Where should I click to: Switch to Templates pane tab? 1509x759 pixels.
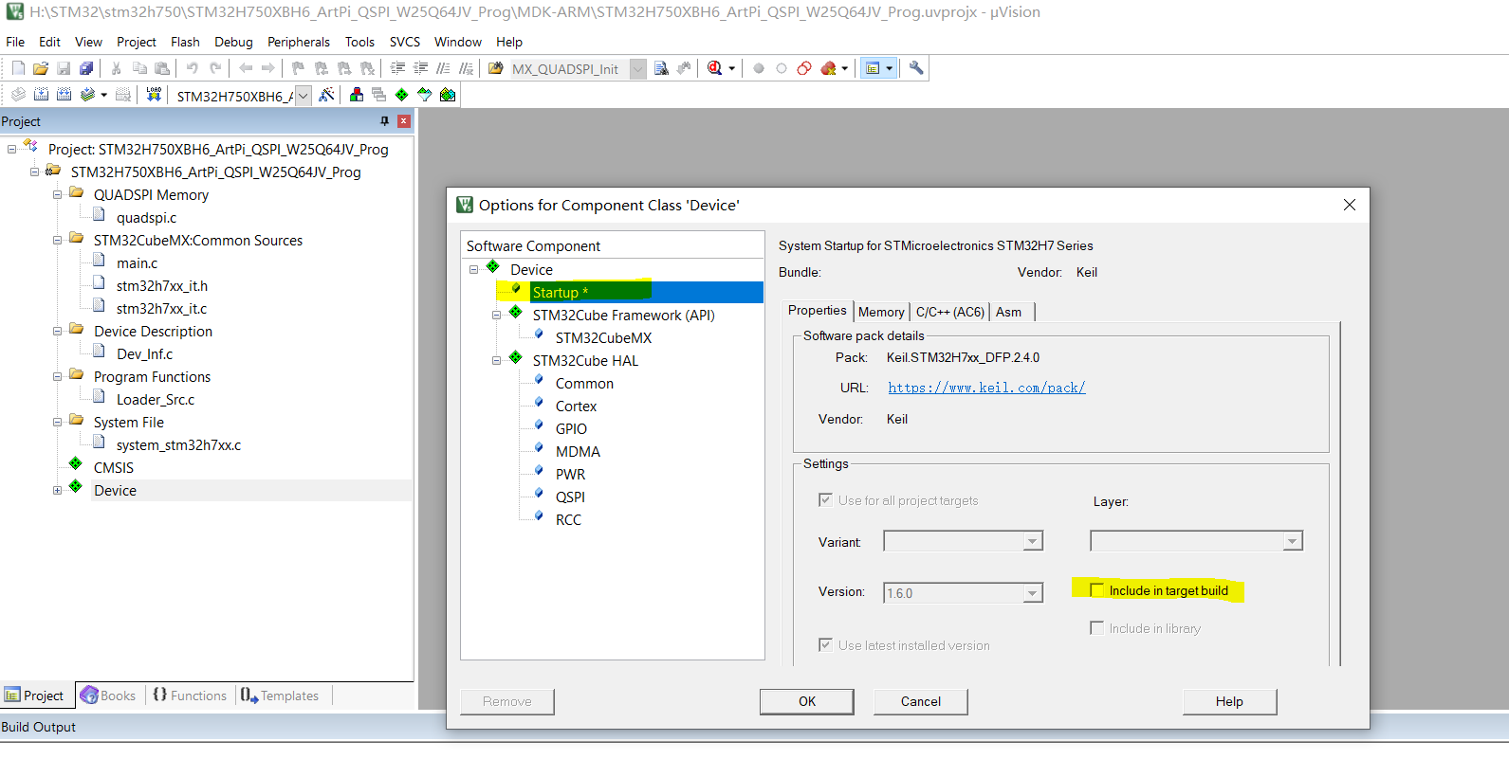(280, 696)
